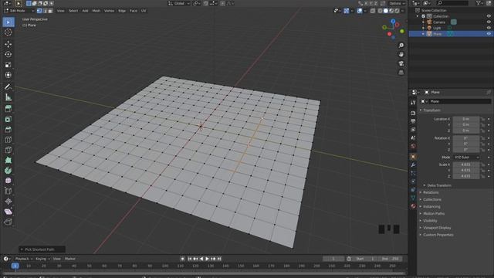
Task: Open the Face menu
Action: click(134, 11)
